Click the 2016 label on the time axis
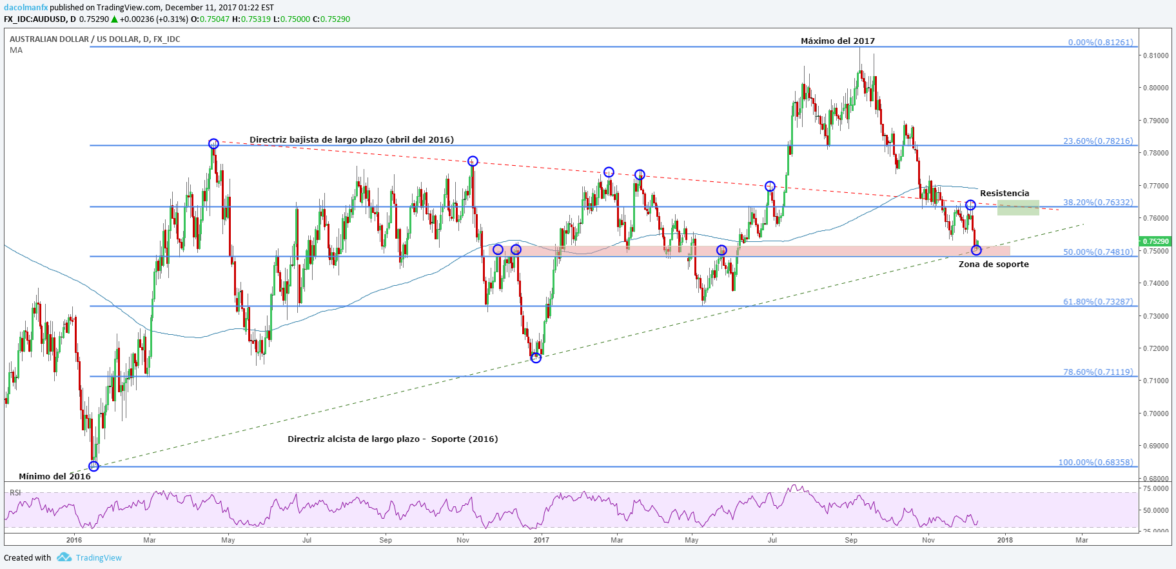Screen dimensions: 1176x569 coord(74,540)
